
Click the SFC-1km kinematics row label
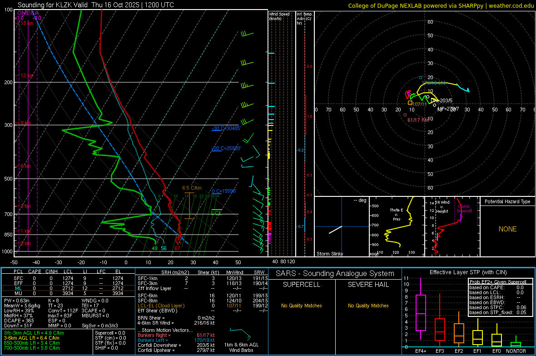pyautogui.click(x=147, y=278)
